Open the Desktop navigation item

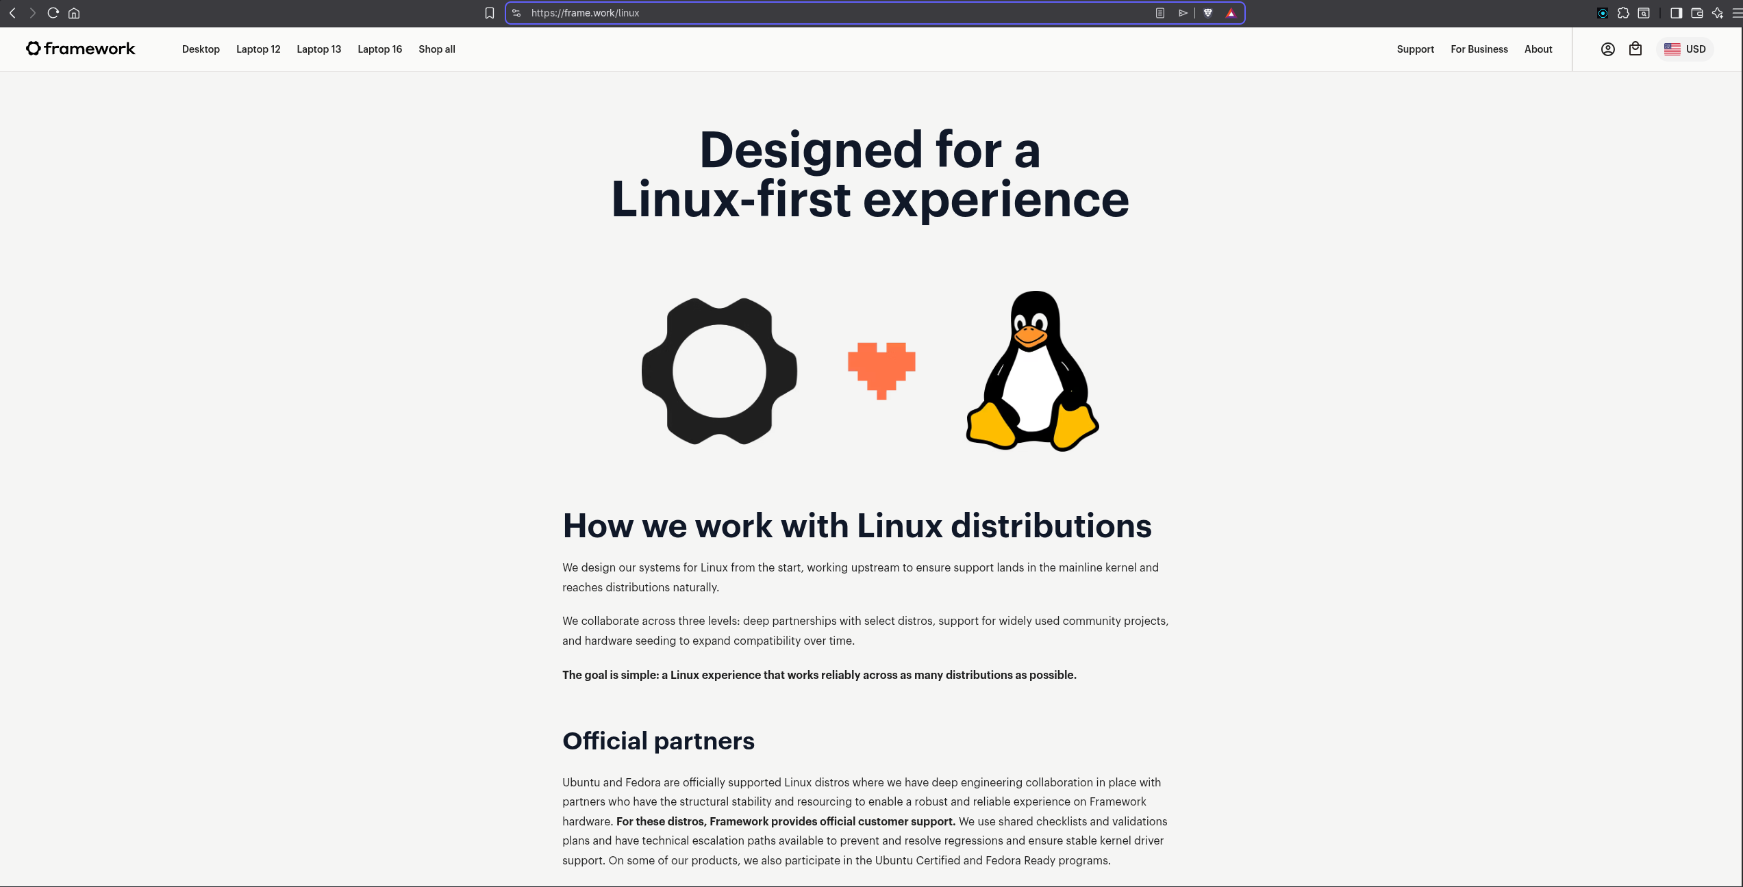point(201,49)
